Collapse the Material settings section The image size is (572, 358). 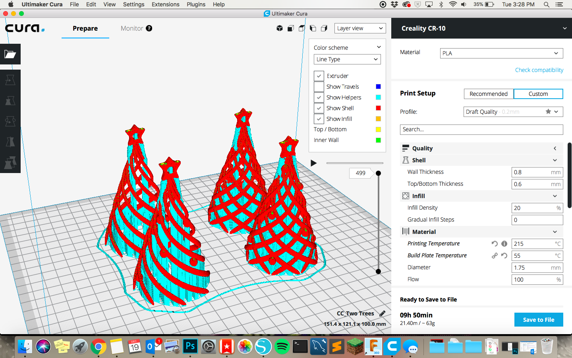[481, 232]
